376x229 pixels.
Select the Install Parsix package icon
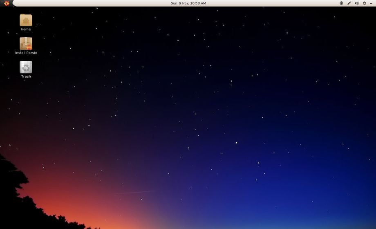[x=26, y=43]
